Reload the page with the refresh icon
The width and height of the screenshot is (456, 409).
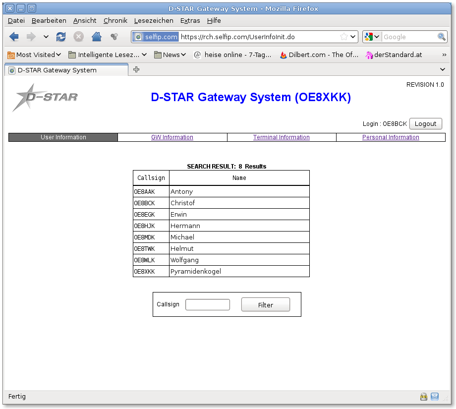click(x=61, y=37)
